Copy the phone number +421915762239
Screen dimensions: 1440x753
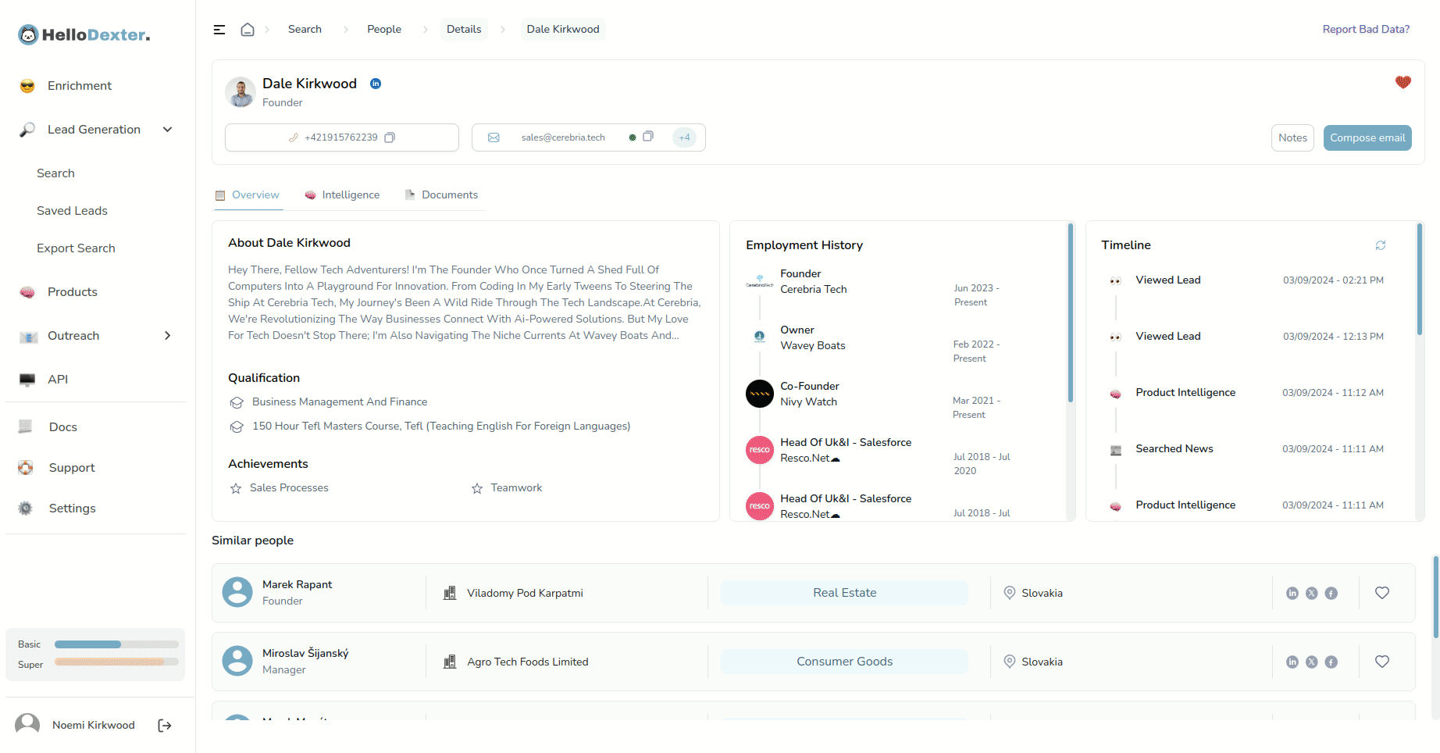tap(390, 137)
